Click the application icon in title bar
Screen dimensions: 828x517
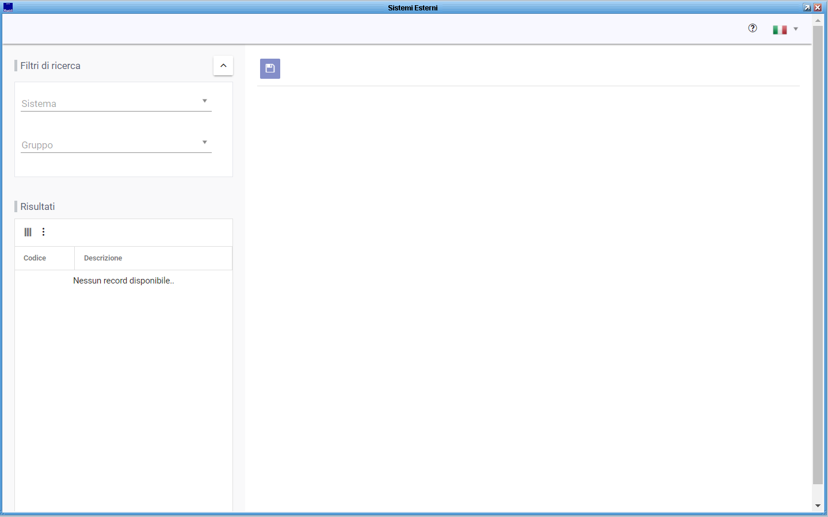[x=7, y=7]
